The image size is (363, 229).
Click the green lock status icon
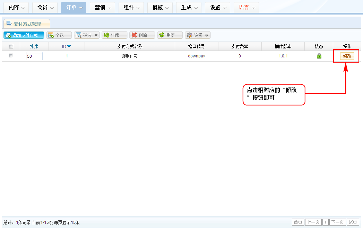click(319, 56)
